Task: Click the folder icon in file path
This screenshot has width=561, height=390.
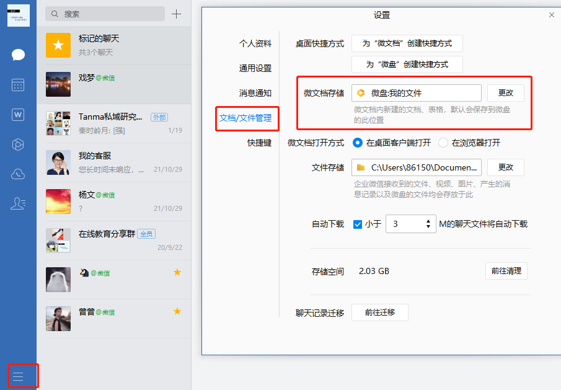Action: coord(361,167)
